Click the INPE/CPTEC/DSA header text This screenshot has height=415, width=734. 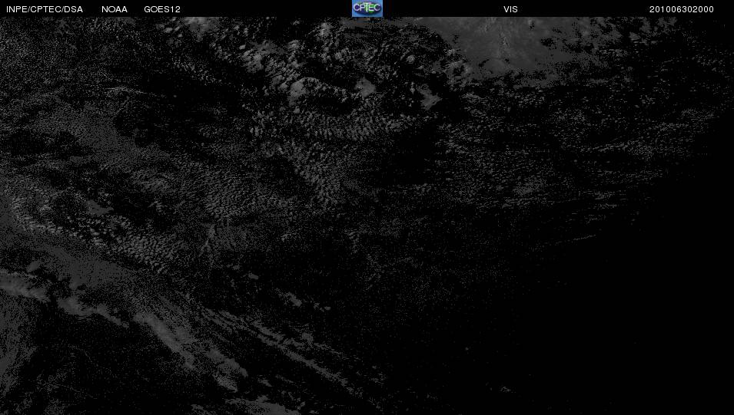tap(45, 9)
